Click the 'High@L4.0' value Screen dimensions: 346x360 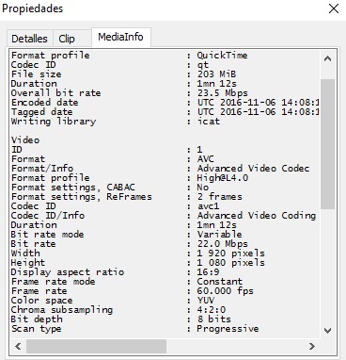(223, 178)
